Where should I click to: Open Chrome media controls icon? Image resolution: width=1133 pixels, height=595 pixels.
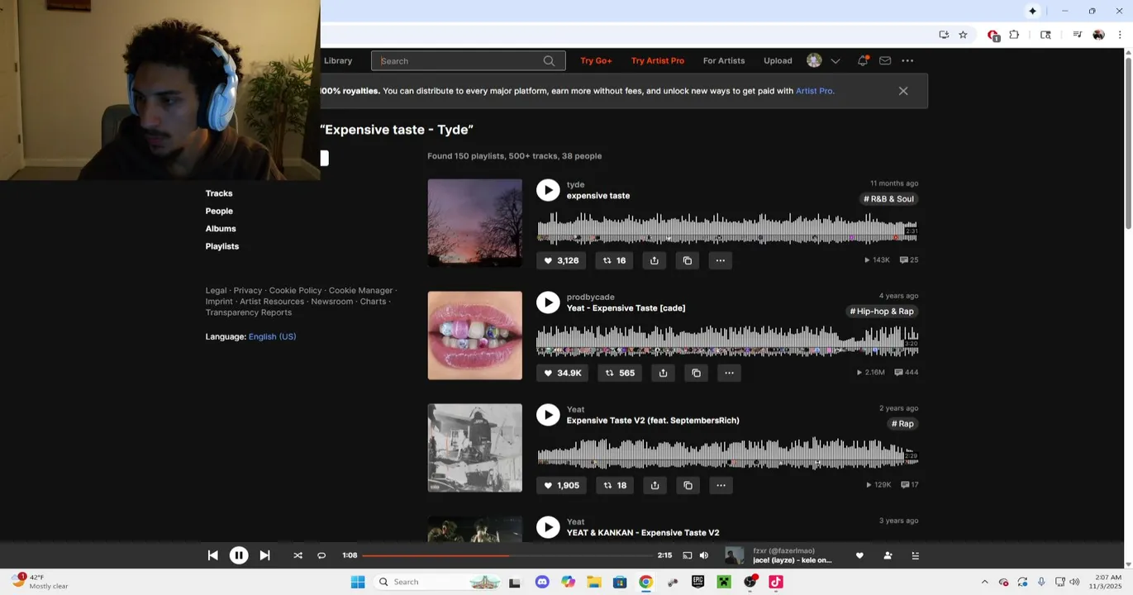tap(1077, 35)
